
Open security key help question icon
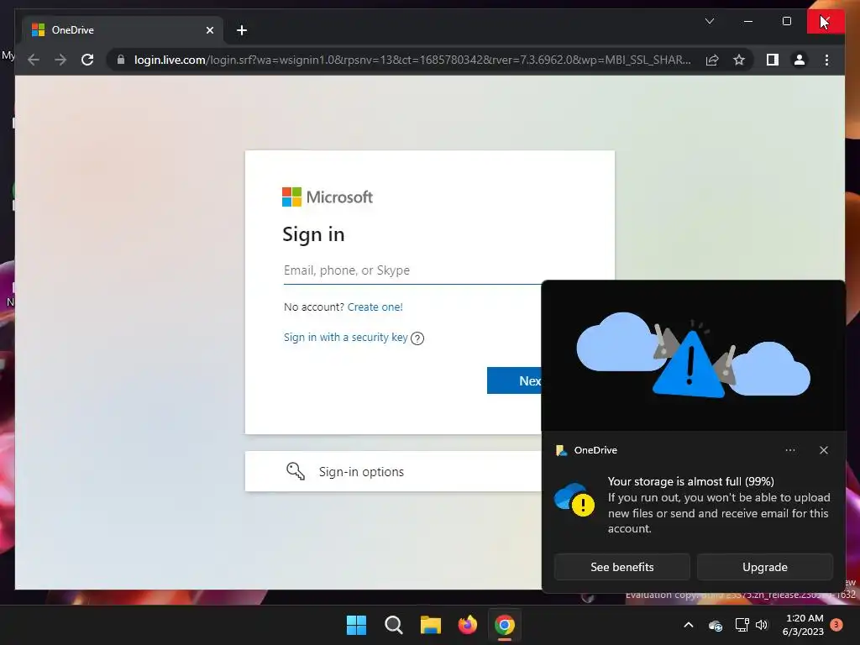point(417,338)
